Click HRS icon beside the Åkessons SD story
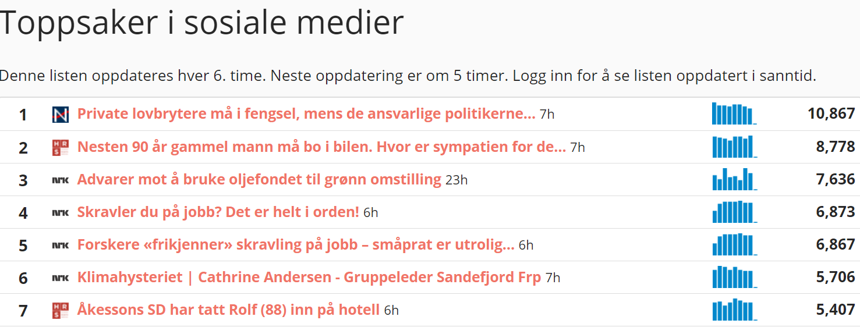The width and height of the screenshot is (860, 327). click(60, 310)
